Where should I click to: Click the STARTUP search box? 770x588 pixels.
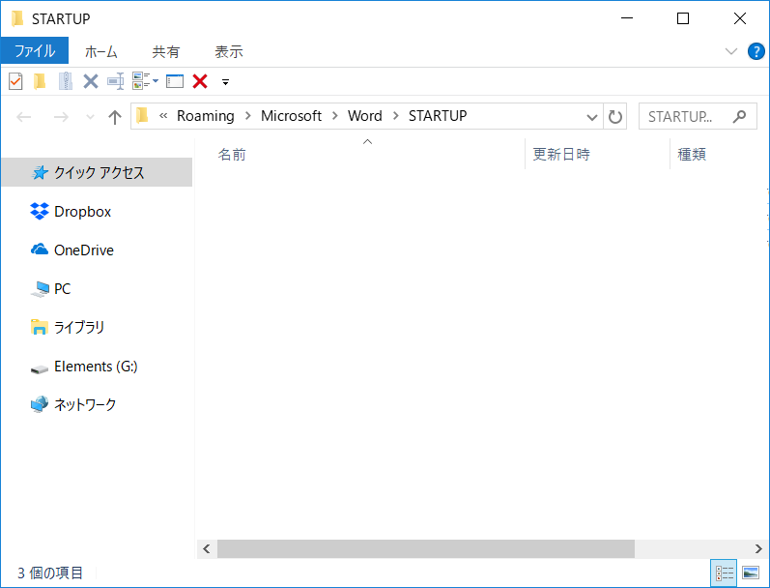click(x=688, y=116)
